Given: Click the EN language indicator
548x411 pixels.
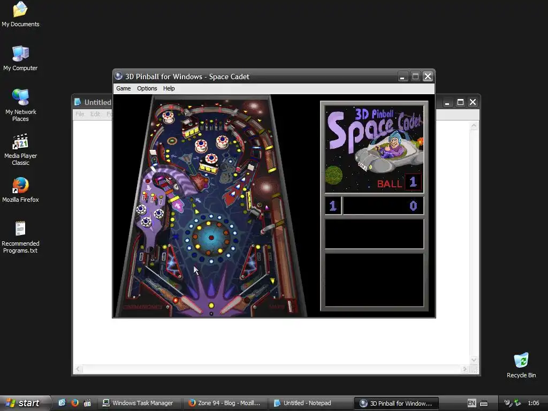Looking at the screenshot, I should point(471,404).
